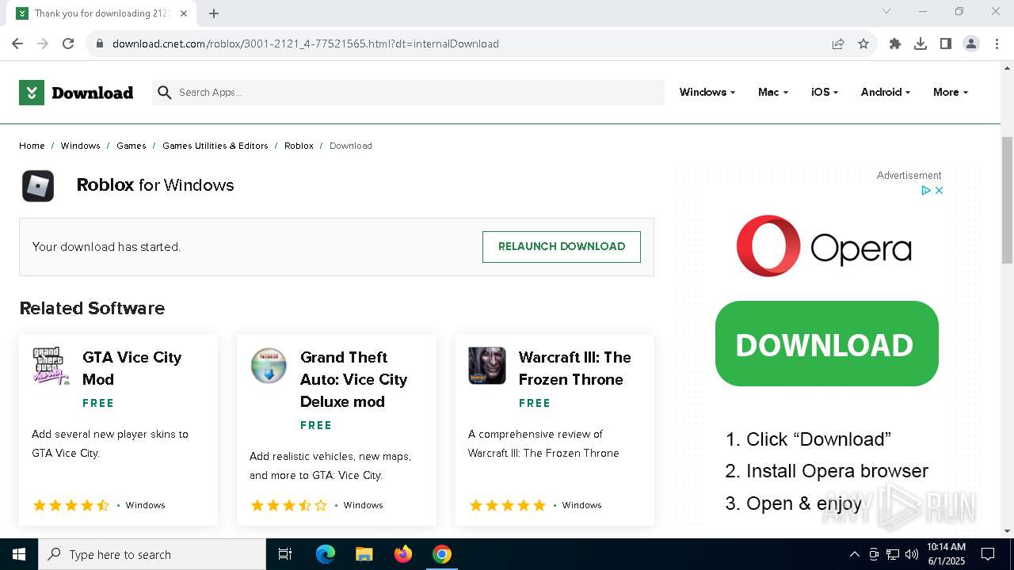The image size is (1014, 570).
Task: Open the GTA Vice City Mod title
Action: (132, 368)
